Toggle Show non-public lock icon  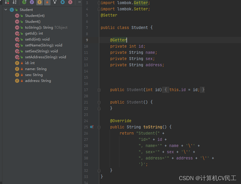(x=47, y=2)
